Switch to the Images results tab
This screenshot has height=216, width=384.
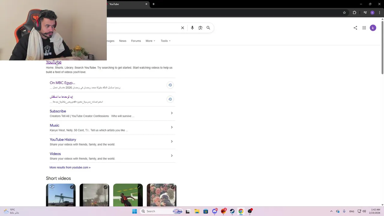[x=111, y=41]
